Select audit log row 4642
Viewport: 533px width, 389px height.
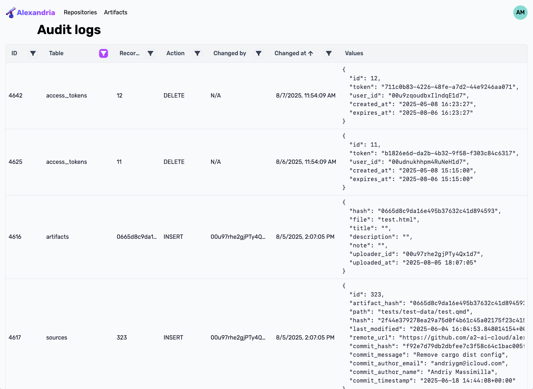click(16, 96)
